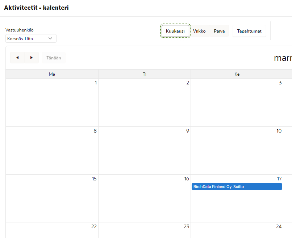Click the Ma column header
The height and width of the screenshot is (238, 292).
tap(52, 74)
